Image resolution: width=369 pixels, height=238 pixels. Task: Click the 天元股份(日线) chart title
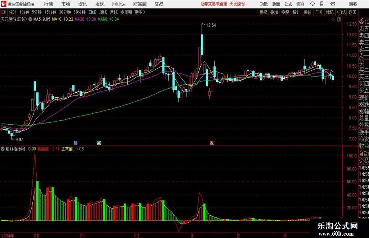[14, 19]
